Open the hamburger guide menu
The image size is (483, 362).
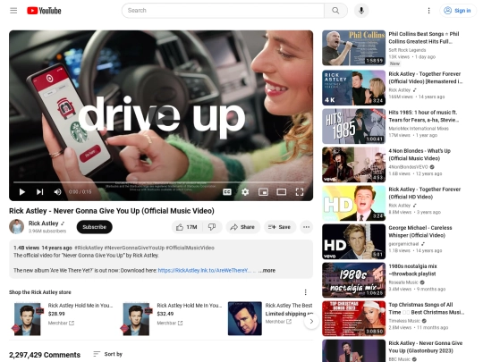click(13, 11)
